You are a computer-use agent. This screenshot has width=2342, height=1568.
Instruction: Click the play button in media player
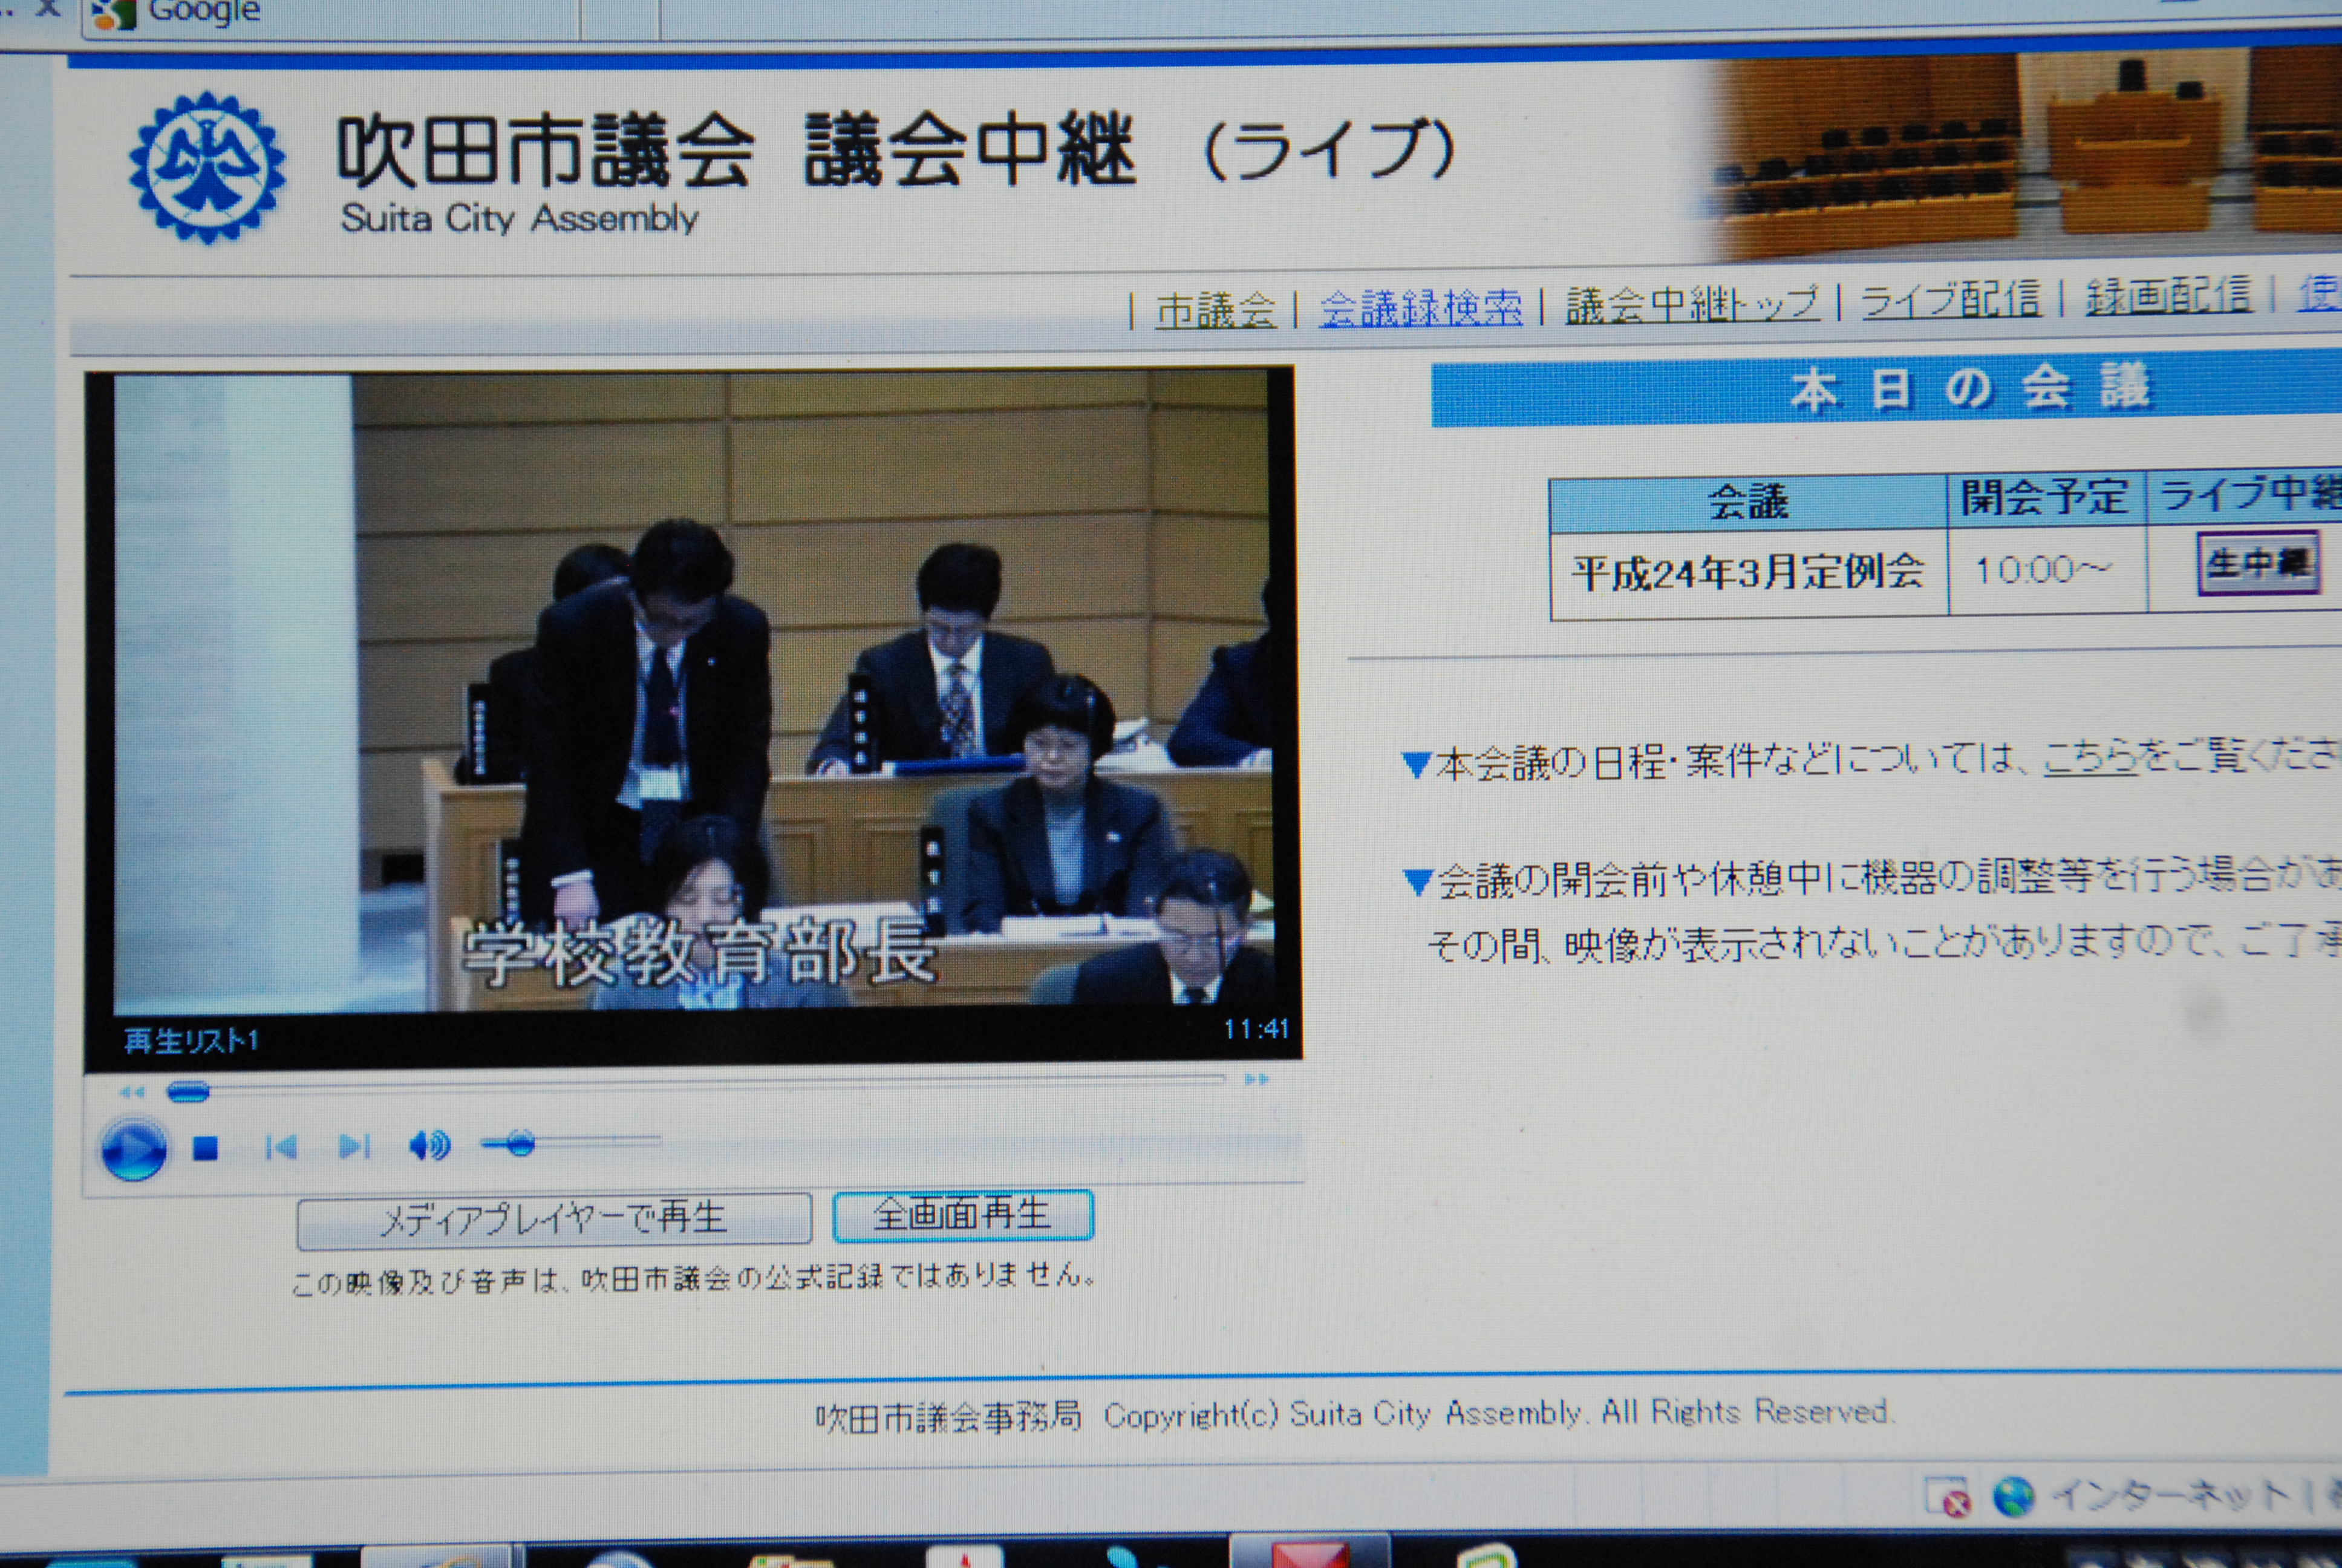[x=133, y=1150]
